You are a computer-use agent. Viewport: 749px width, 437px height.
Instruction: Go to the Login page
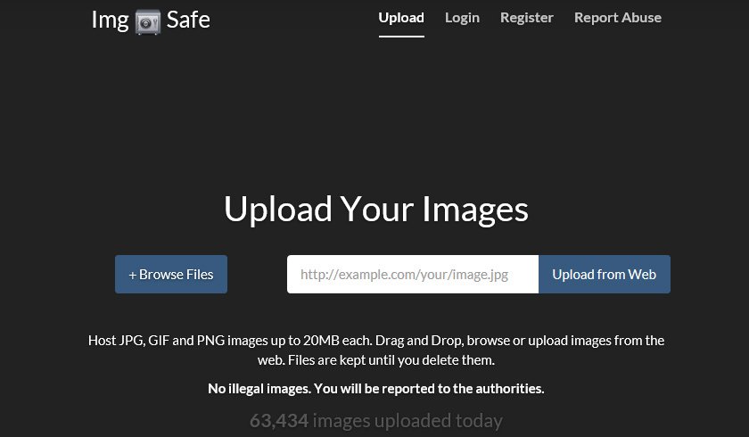tap(462, 18)
